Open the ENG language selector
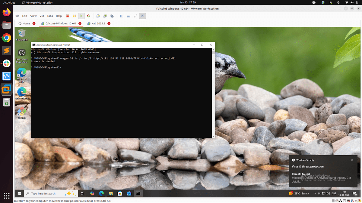This screenshot has width=362, height=203. point(334,193)
